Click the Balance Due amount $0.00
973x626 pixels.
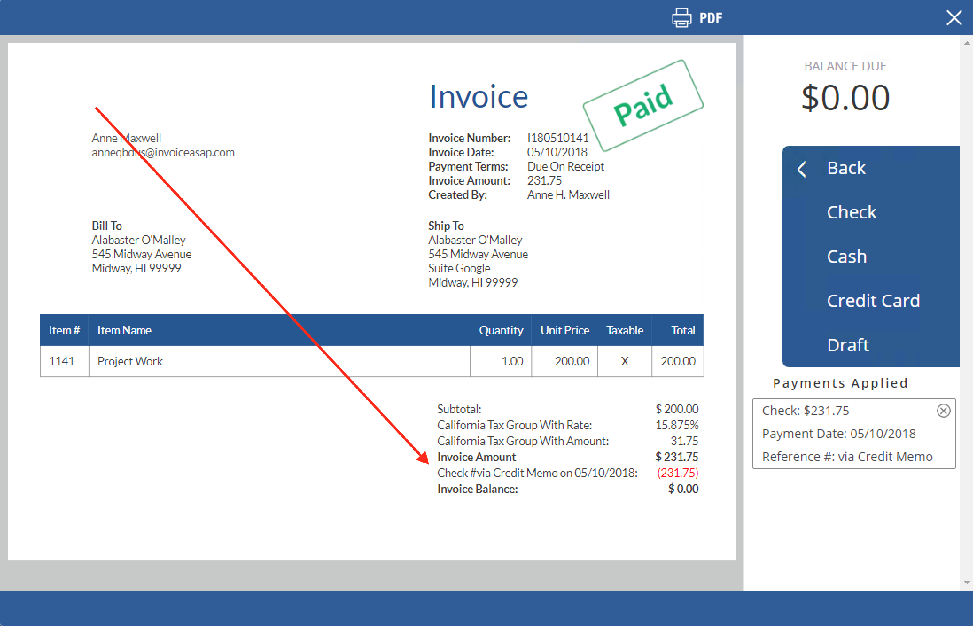pos(845,97)
